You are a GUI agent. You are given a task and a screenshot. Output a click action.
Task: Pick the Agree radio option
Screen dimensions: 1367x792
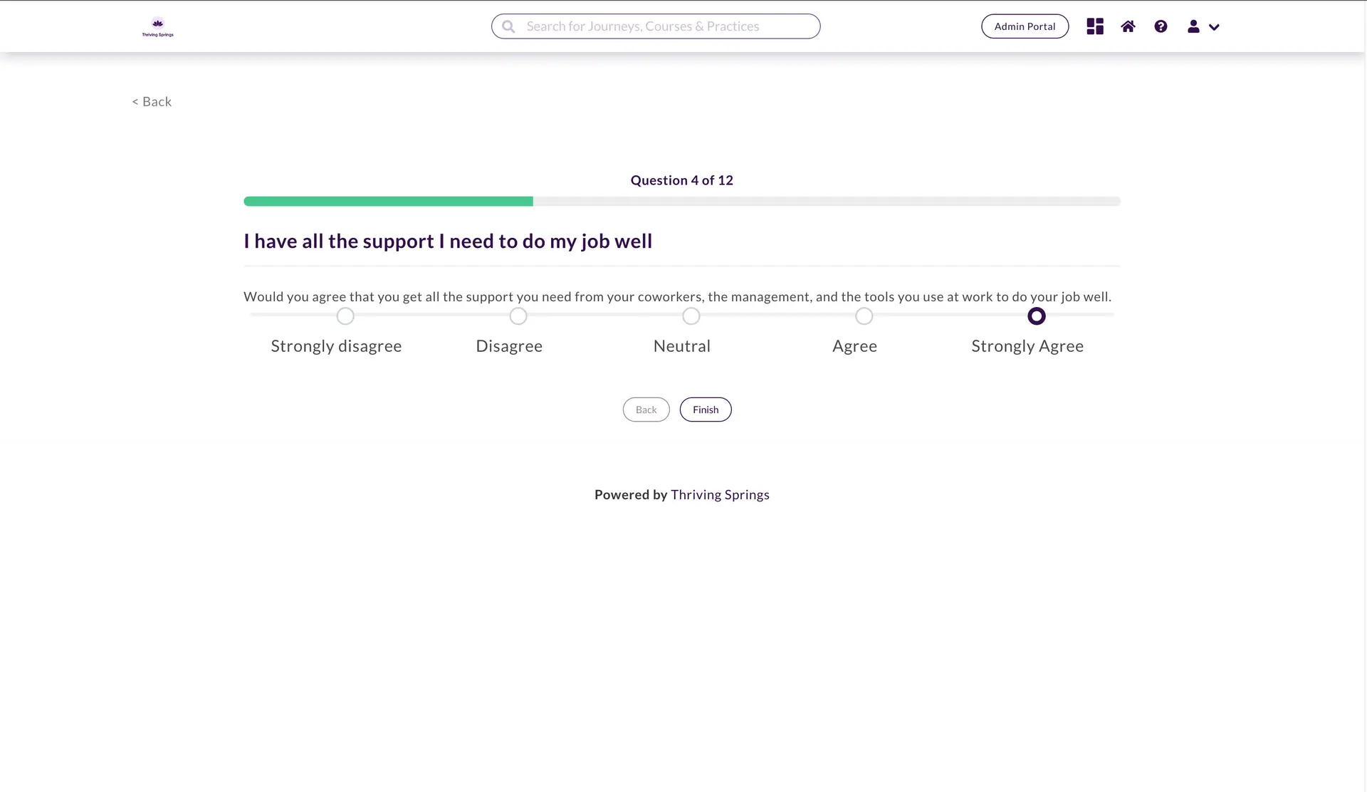864,316
